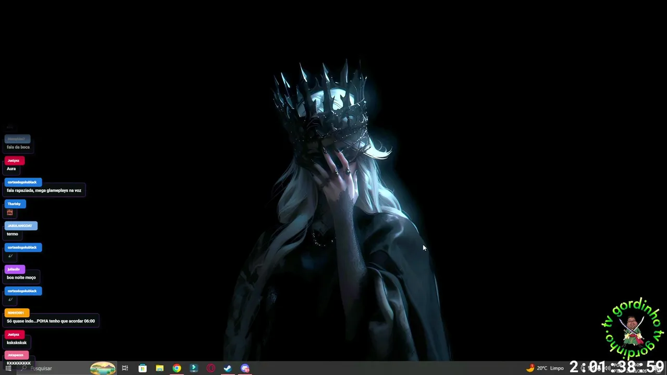Click chat message 'fala rapaziada, mega glameplays na voz'
The width and height of the screenshot is (667, 375).
pos(44,191)
